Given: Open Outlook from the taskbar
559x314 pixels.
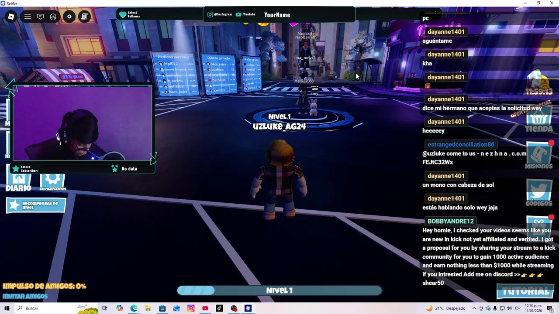Looking at the screenshot, I should point(176,308).
